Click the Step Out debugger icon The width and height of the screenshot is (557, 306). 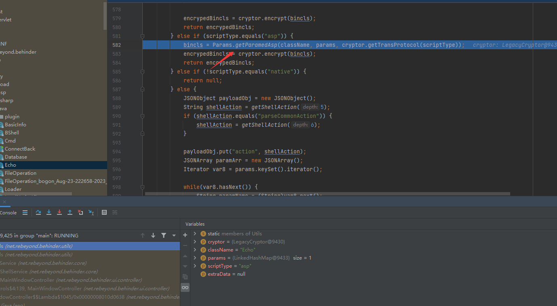[x=70, y=212]
